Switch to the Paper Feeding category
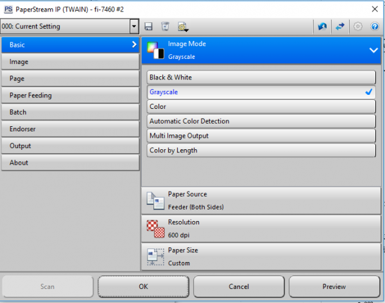 (x=71, y=95)
